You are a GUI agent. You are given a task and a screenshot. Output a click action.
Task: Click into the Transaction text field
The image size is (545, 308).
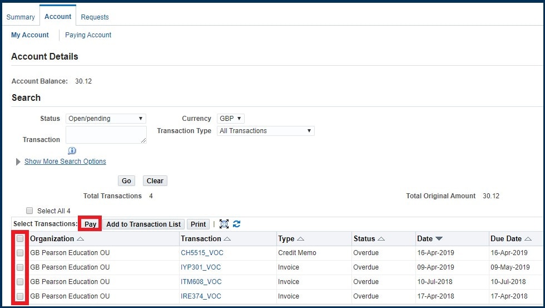(106, 135)
